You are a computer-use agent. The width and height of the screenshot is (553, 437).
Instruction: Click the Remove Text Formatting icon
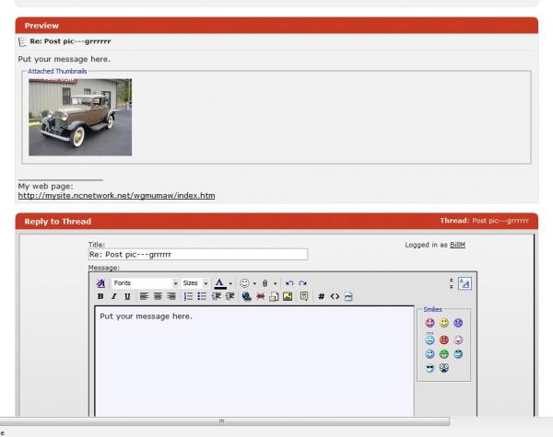click(x=100, y=283)
